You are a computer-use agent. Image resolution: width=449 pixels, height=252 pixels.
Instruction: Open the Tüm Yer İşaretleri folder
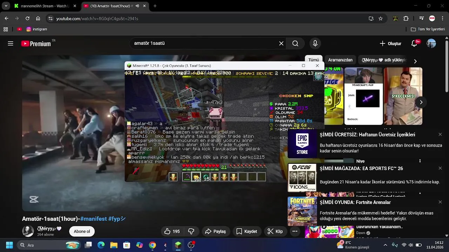click(428, 29)
